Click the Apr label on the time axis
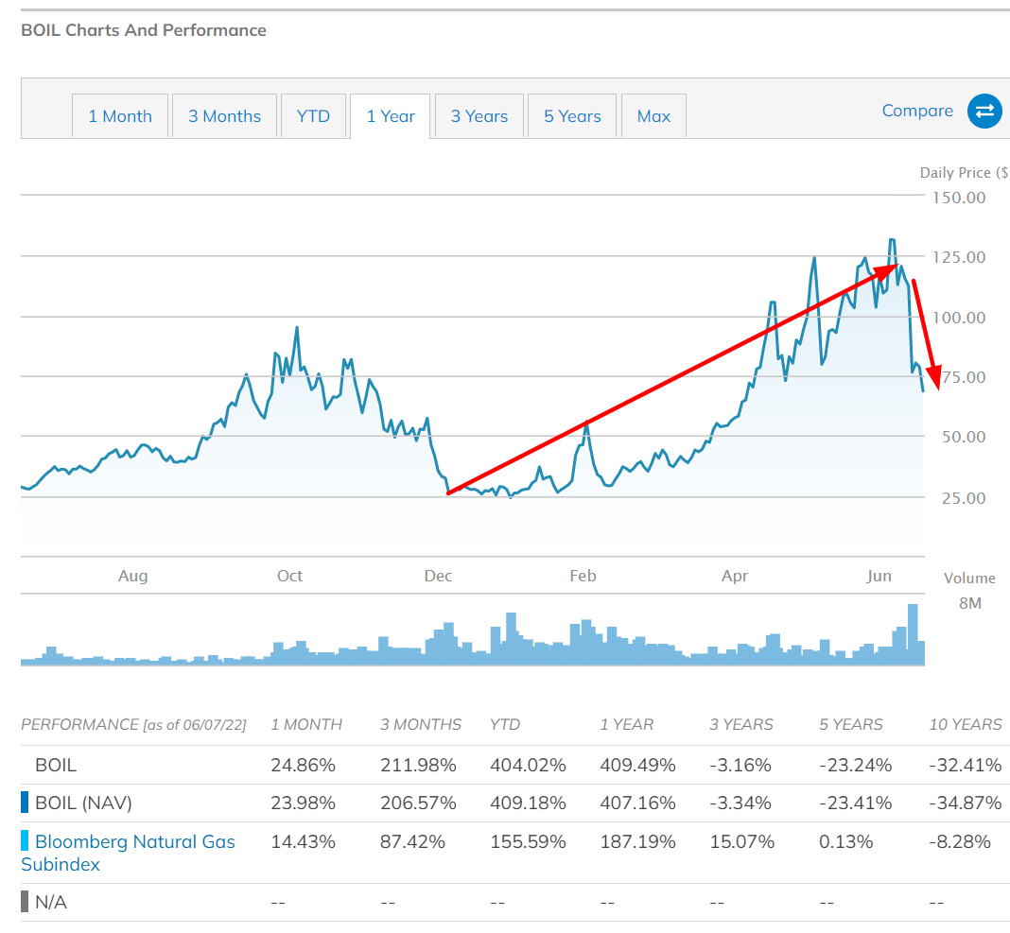This screenshot has width=1010, height=933. coord(734,576)
